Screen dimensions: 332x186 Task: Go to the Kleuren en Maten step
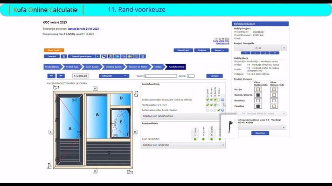pyautogui.click(x=138, y=67)
